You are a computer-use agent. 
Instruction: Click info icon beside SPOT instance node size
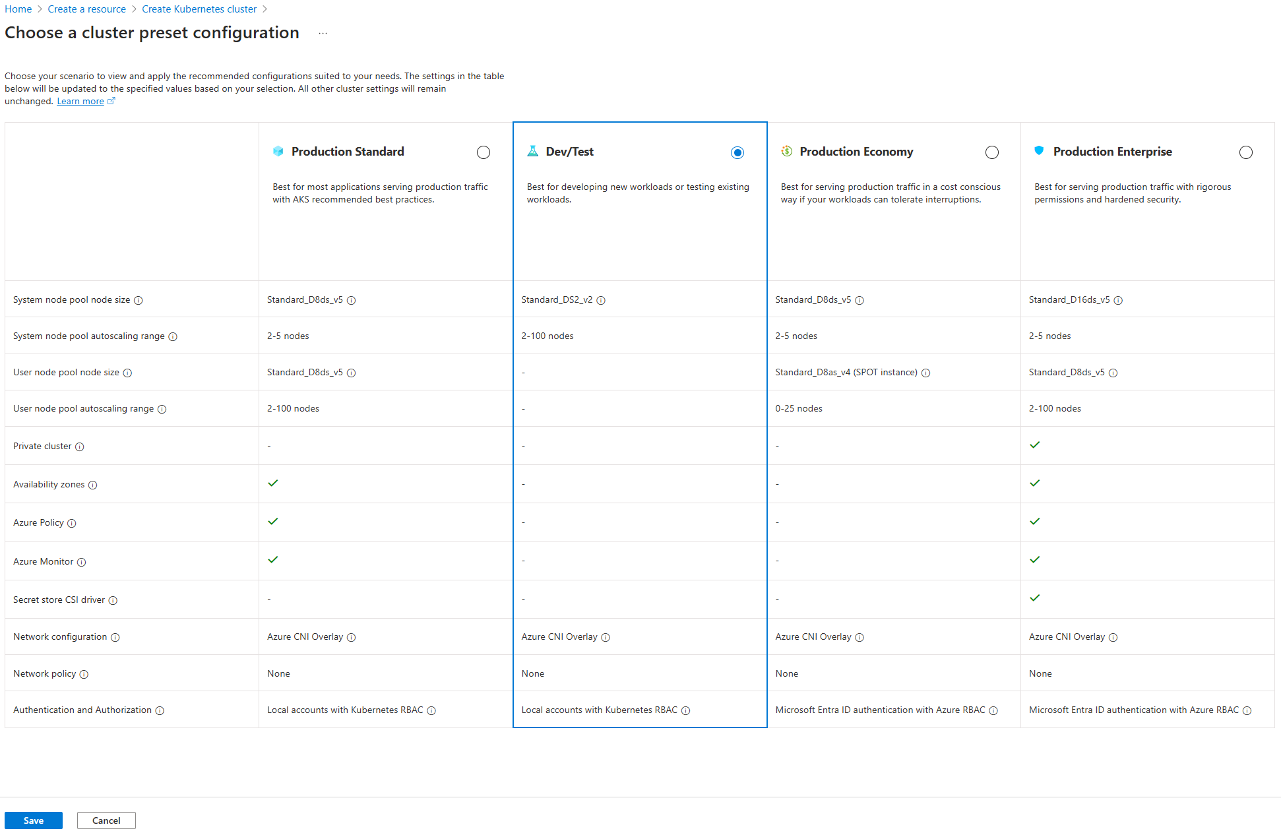point(925,373)
